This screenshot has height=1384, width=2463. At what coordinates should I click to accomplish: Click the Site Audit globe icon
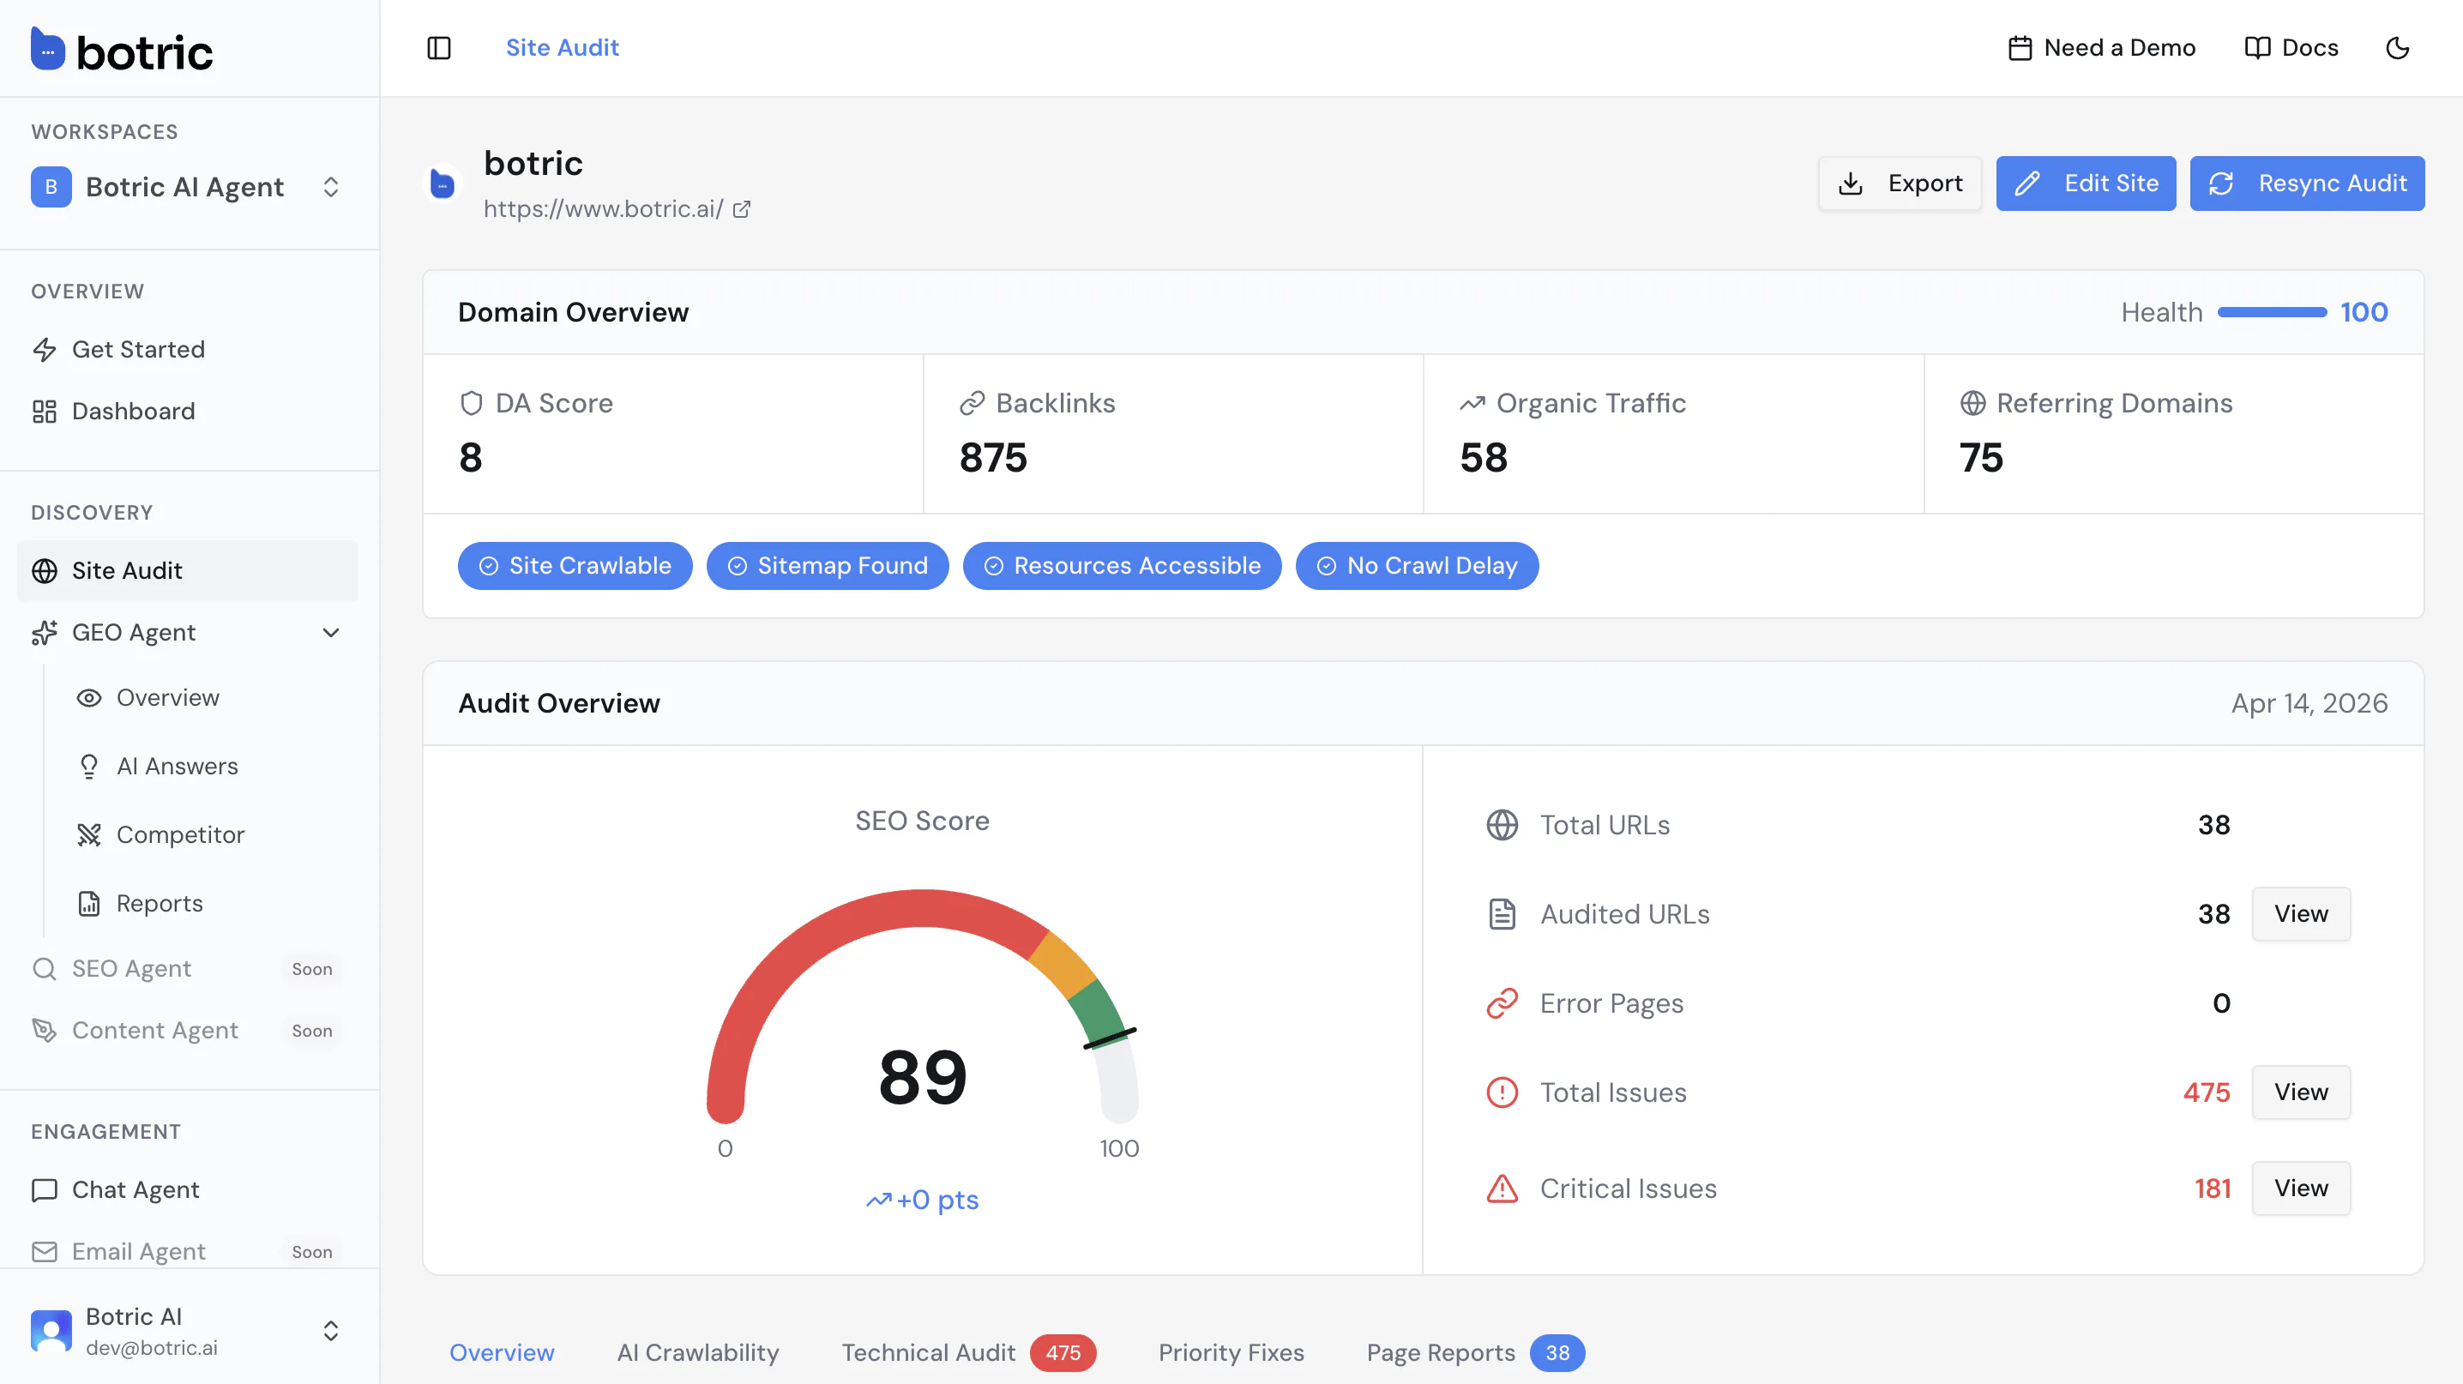(x=44, y=570)
